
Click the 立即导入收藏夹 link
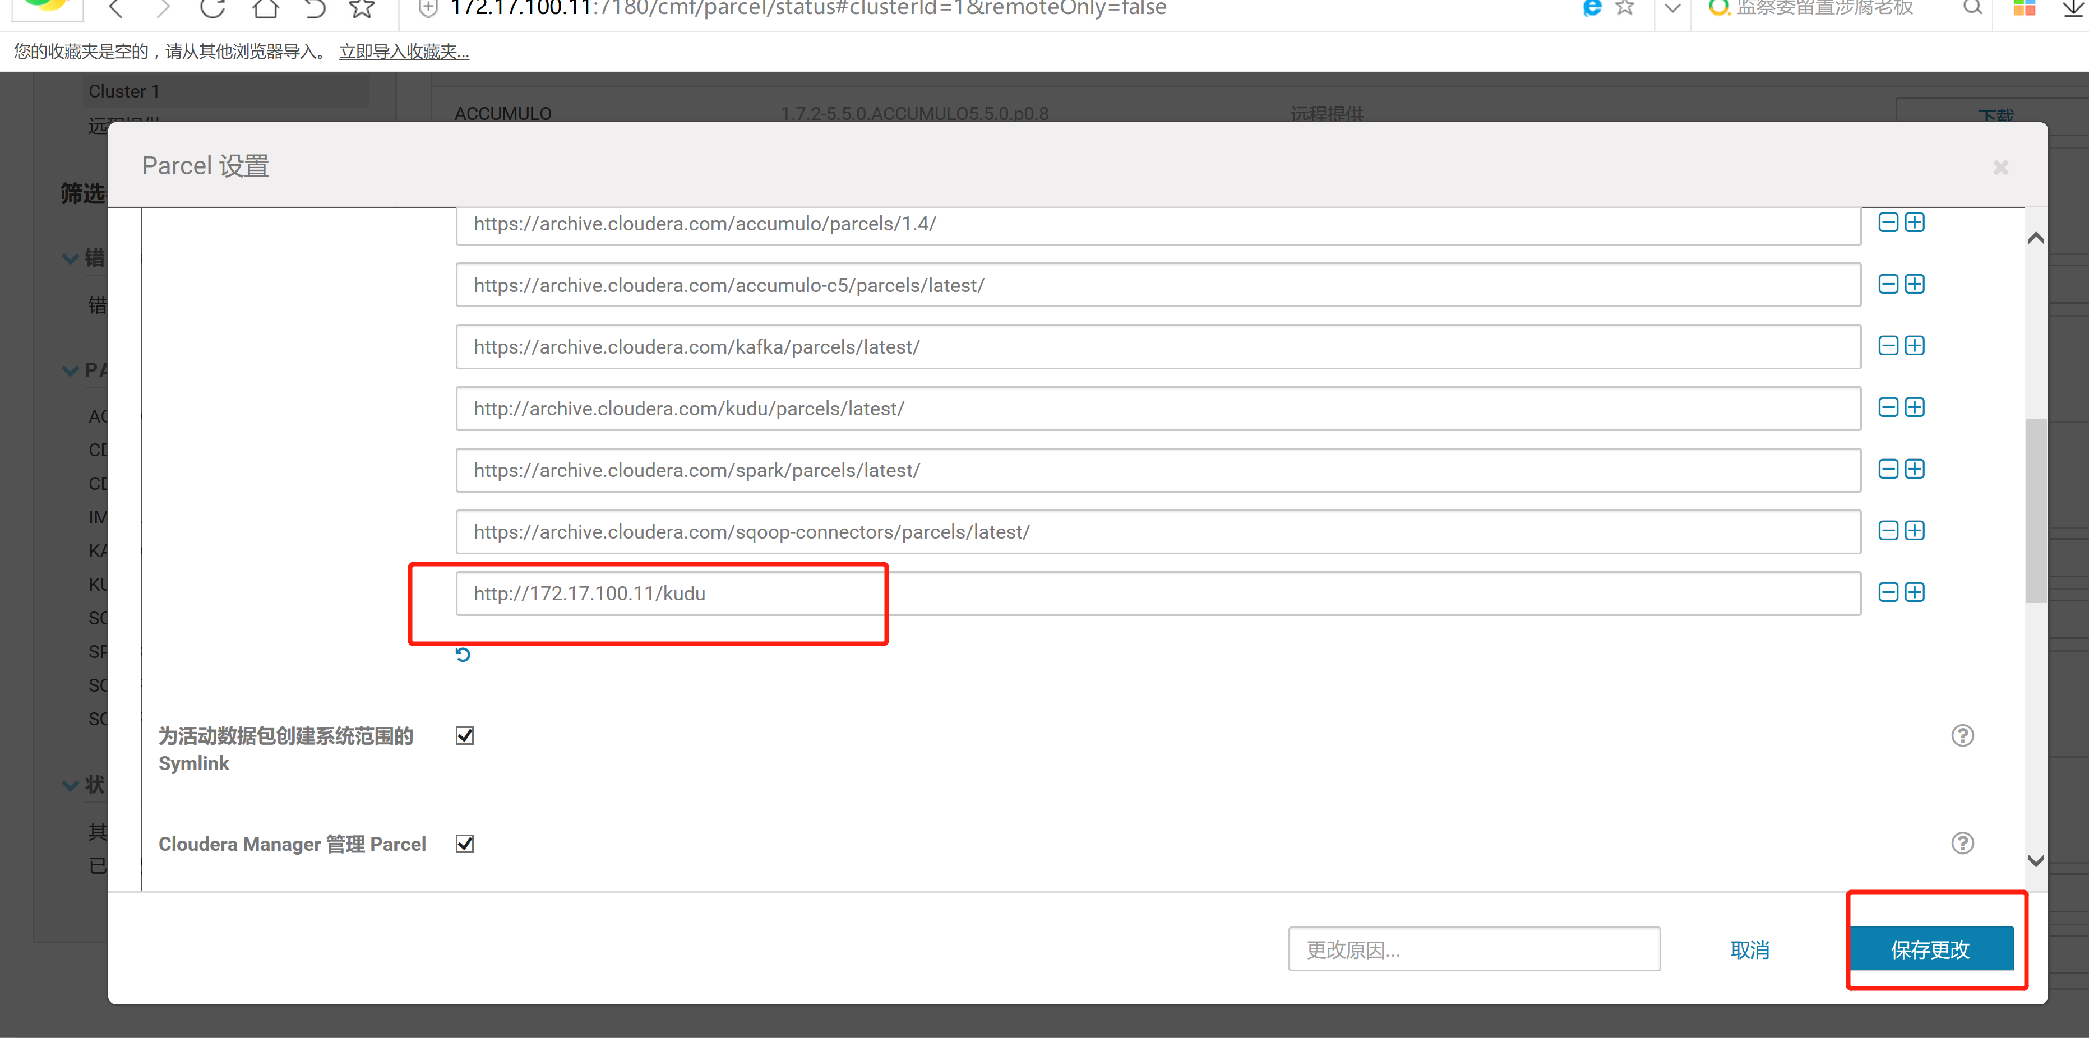point(404,52)
